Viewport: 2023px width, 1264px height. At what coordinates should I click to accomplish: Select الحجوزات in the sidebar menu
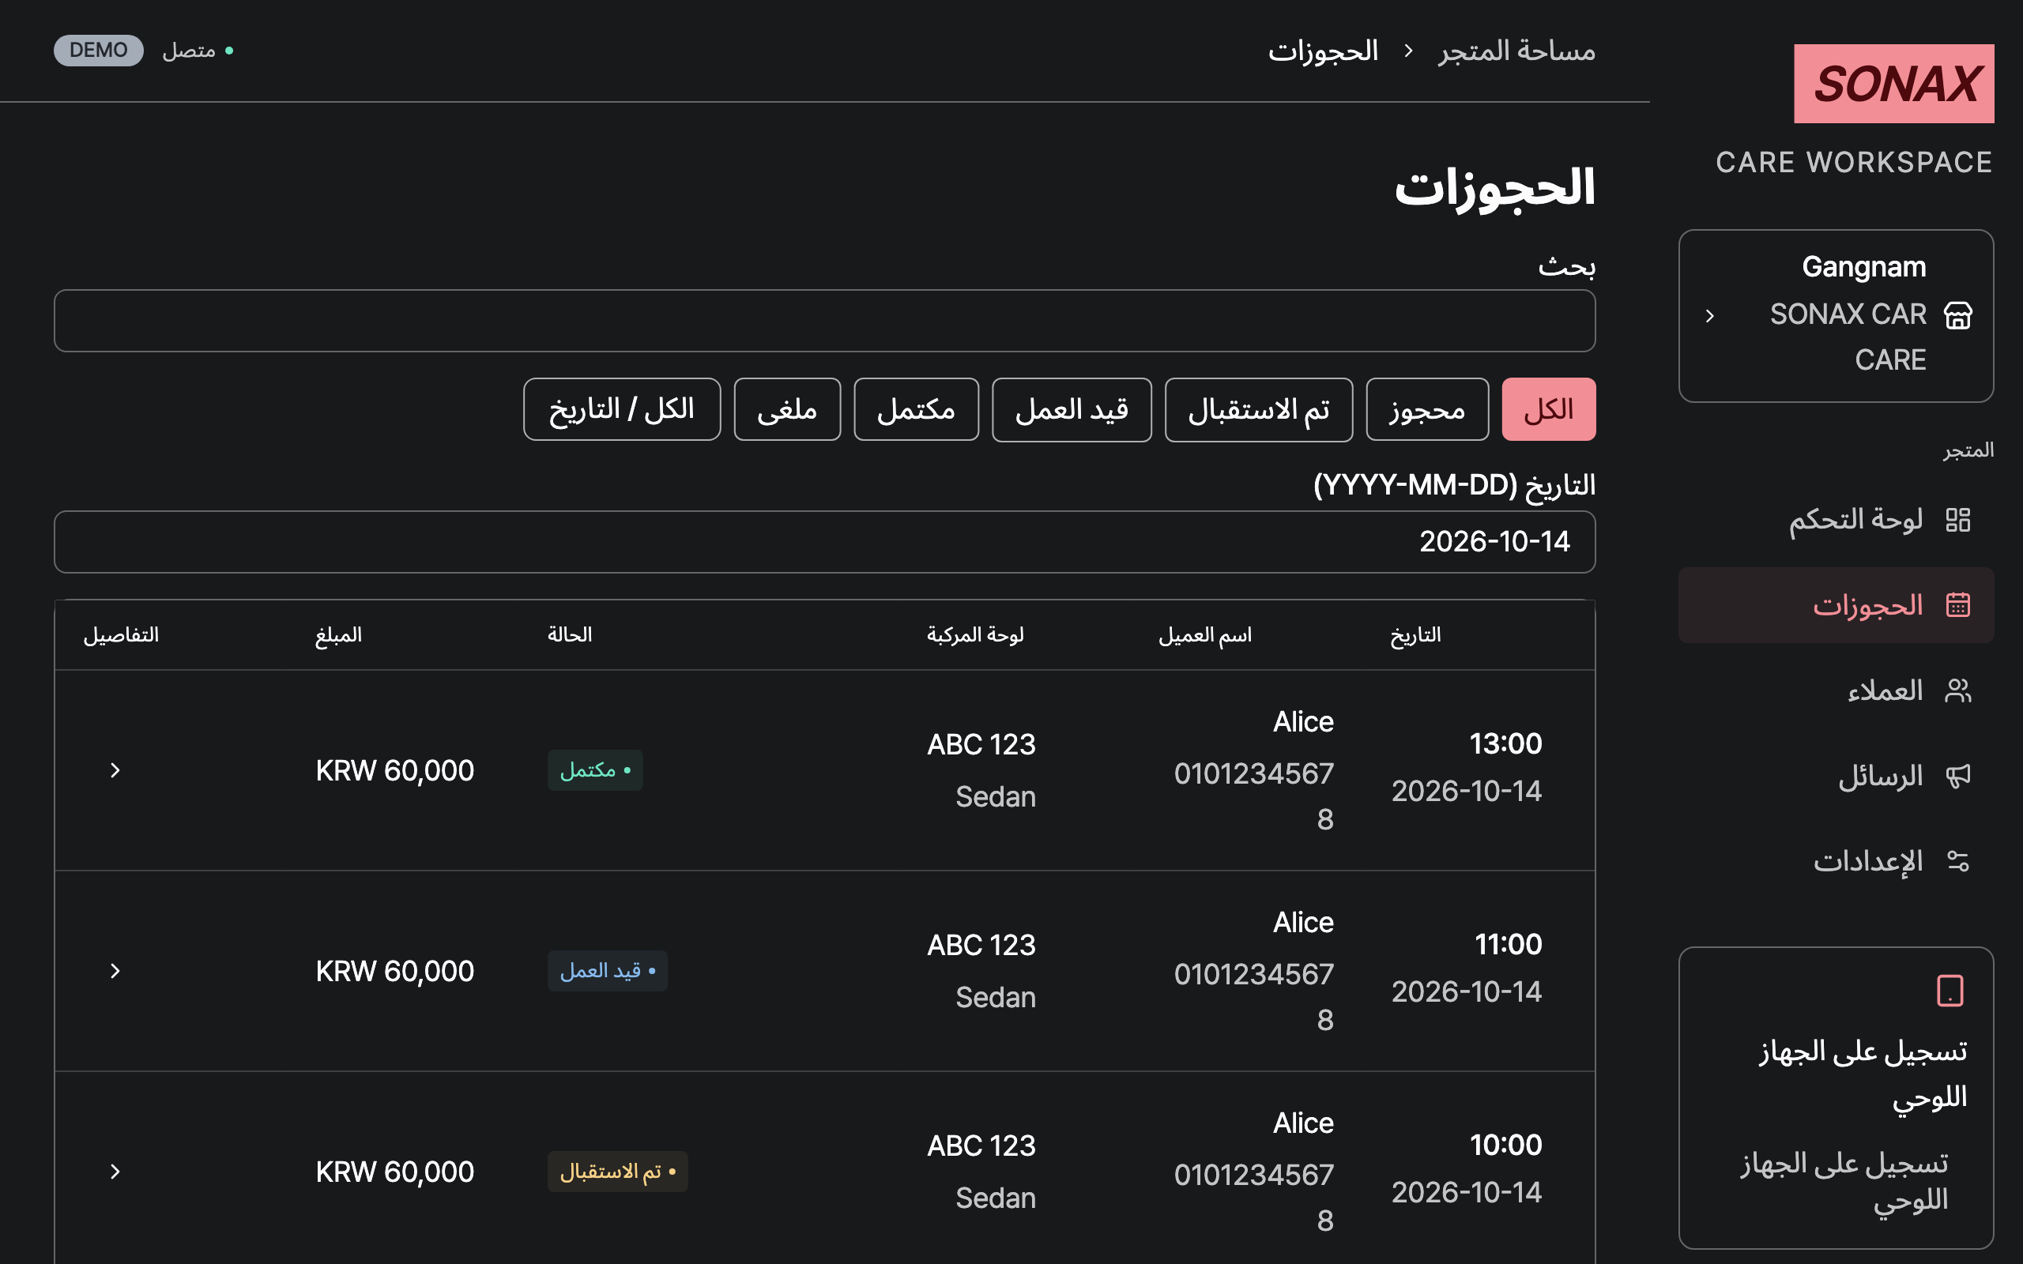(x=1836, y=605)
